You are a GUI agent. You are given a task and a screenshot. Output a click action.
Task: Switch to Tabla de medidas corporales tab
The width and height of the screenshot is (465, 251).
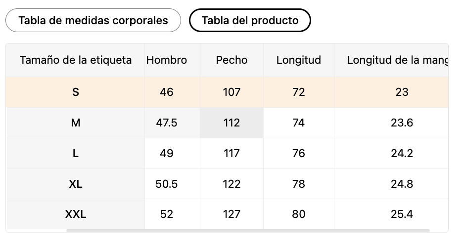93,20
